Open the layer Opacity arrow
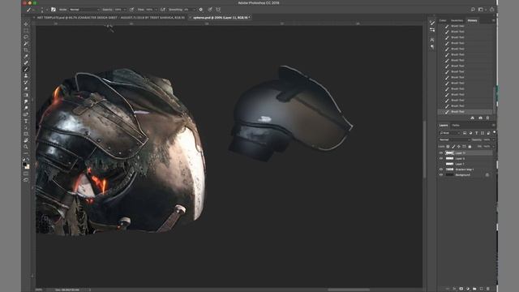The image size is (519, 292). (x=494, y=140)
